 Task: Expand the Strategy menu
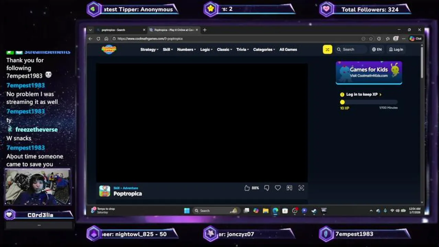tap(149, 49)
